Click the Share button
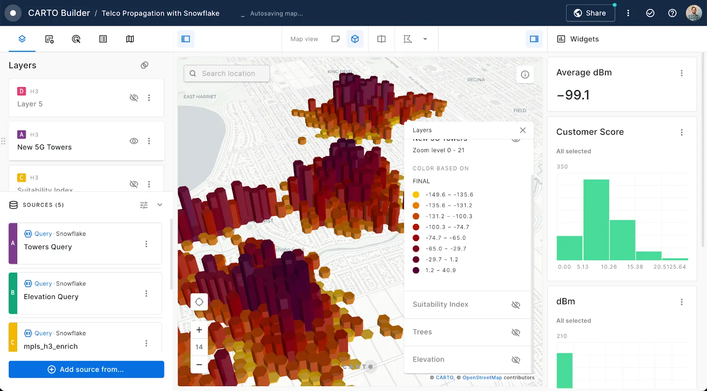 pos(590,13)
